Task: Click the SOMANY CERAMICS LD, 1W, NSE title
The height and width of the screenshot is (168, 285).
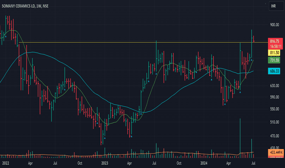Action: [25, 6]
